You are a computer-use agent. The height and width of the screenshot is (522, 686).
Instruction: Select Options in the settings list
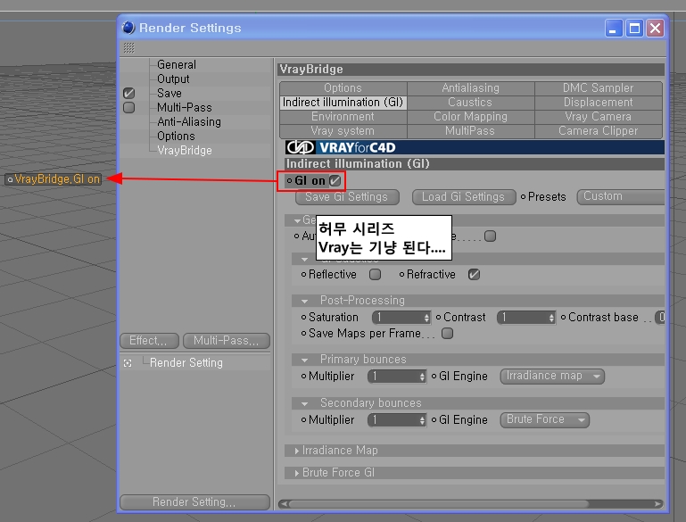tap(176, 137)
